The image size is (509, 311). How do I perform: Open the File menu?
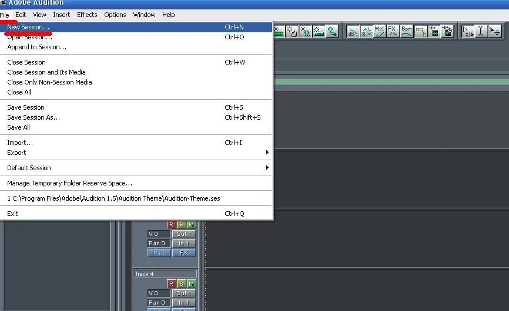coord(5,15)
